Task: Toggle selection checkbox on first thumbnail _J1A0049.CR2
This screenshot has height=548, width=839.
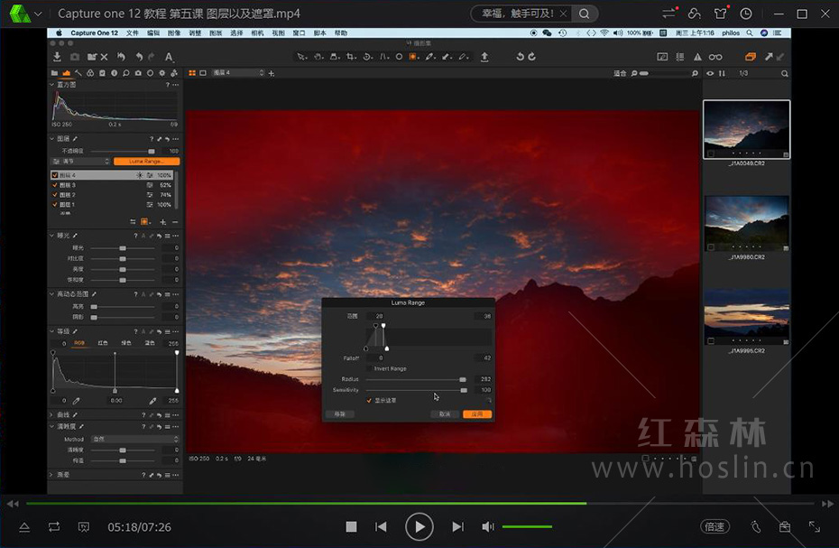Action: coord(711,153)
